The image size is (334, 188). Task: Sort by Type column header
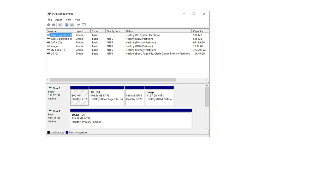98,31
